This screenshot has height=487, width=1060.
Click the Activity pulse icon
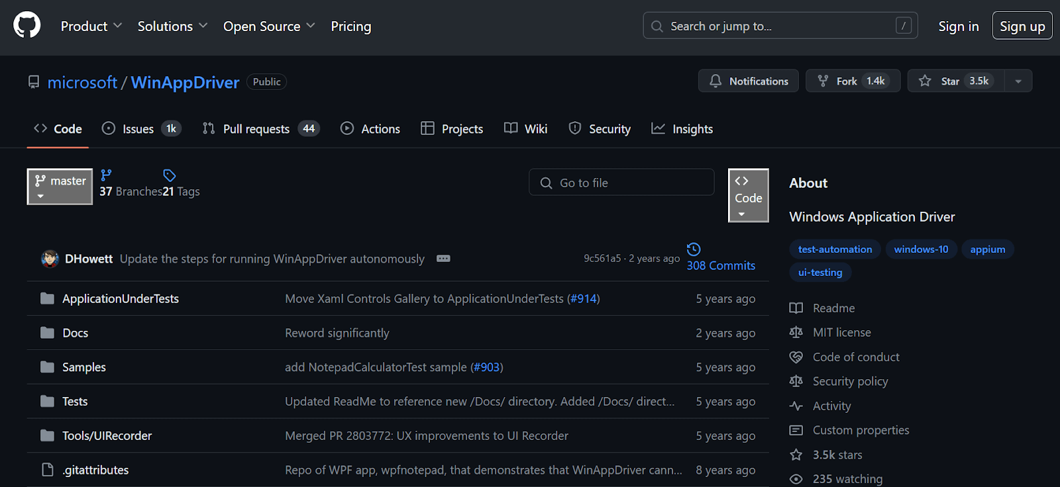tap(796, 406)
